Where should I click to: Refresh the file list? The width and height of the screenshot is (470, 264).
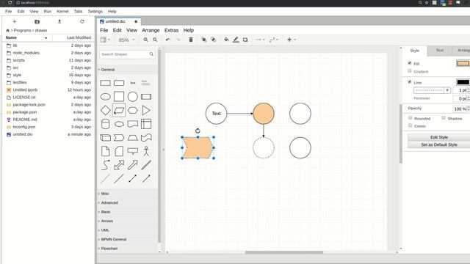click(x=82, y=21)
